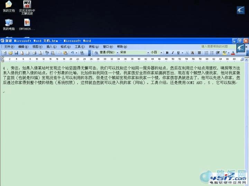Viewport: 249px width, 186px height.
Task: Open the 格式(O) menu
Action: 66,46
